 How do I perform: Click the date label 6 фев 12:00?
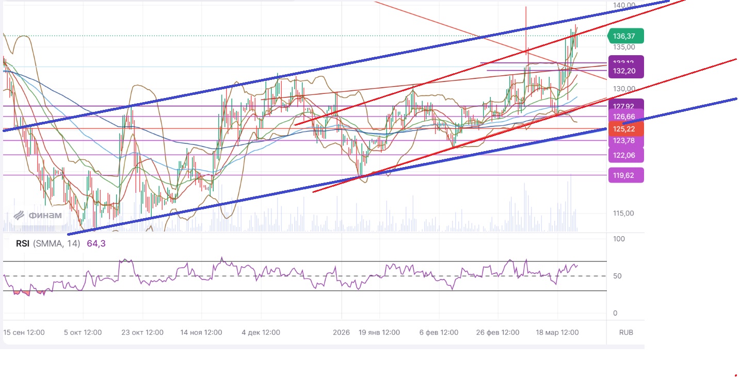click(x=439, y=333)
